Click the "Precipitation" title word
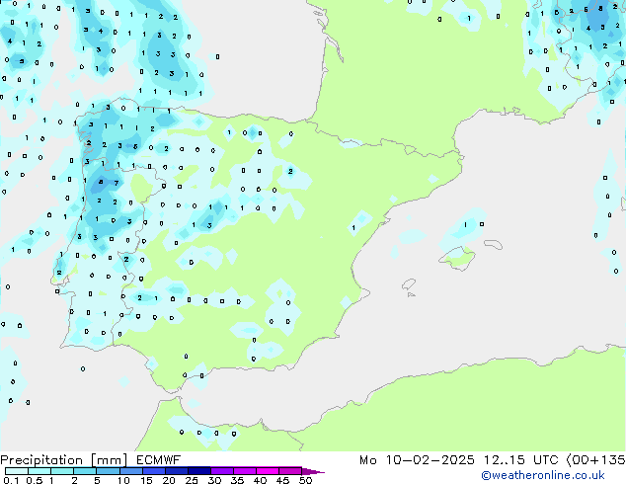Viewport: 626px width, 484px height. (x=41, y=460)
